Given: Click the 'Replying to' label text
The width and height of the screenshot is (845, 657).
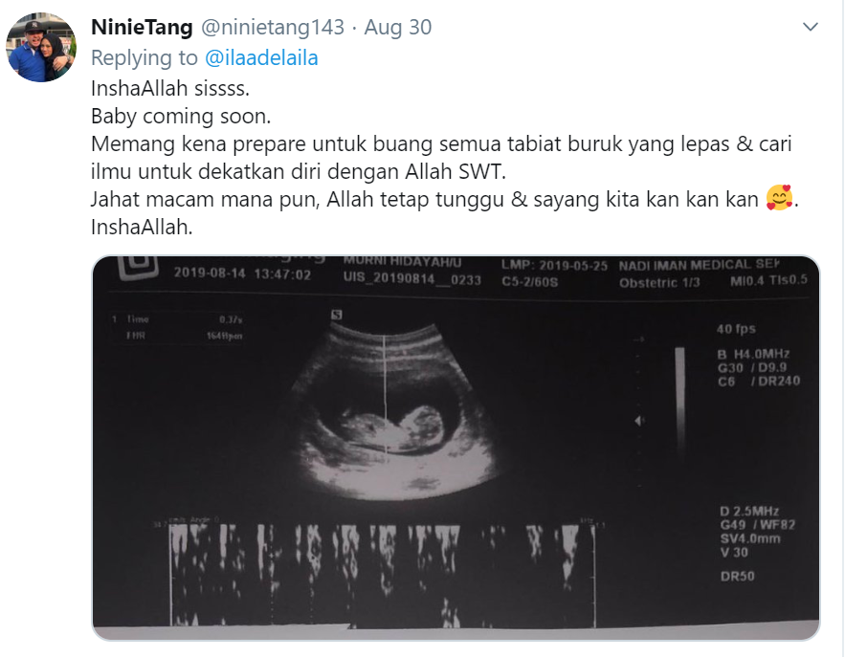Looking at the screenshot, I should (145, 57).
